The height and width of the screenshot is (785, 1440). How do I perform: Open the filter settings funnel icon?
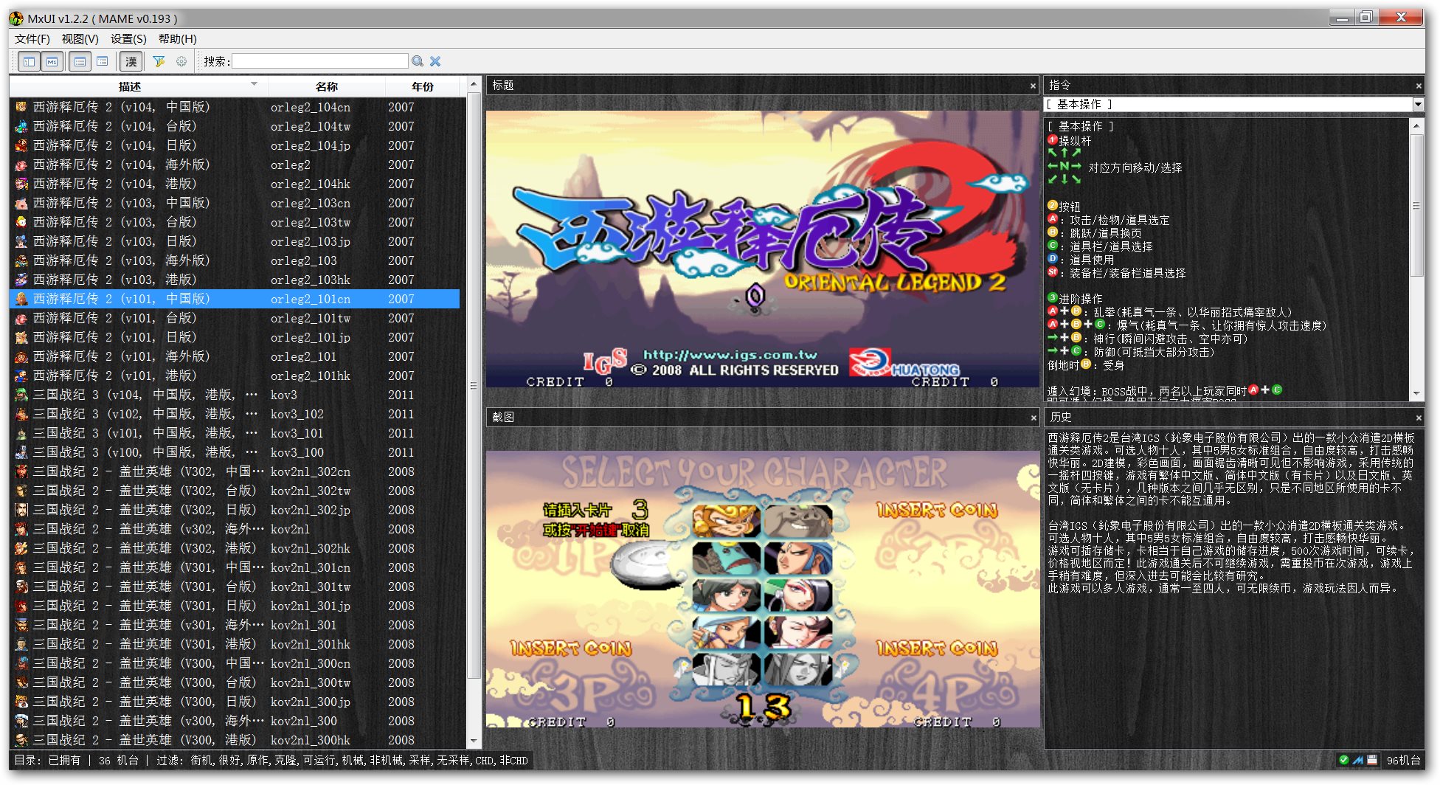tap(159, 61)
